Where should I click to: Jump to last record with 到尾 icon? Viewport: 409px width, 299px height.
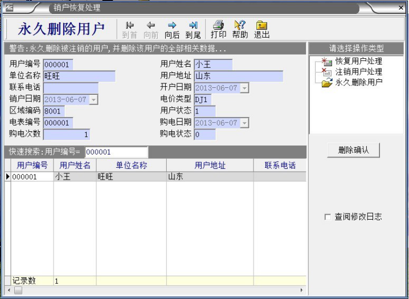pos(193,26)
